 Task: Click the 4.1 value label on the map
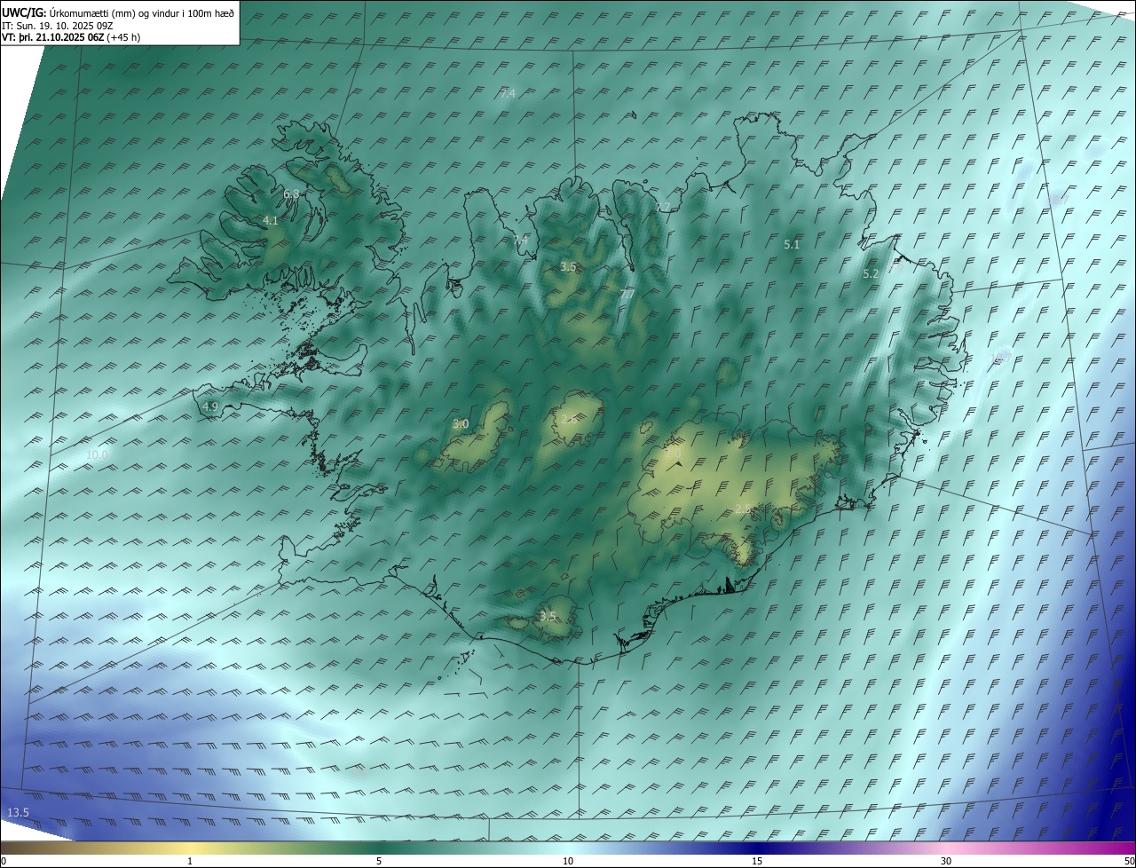[271, 220]
